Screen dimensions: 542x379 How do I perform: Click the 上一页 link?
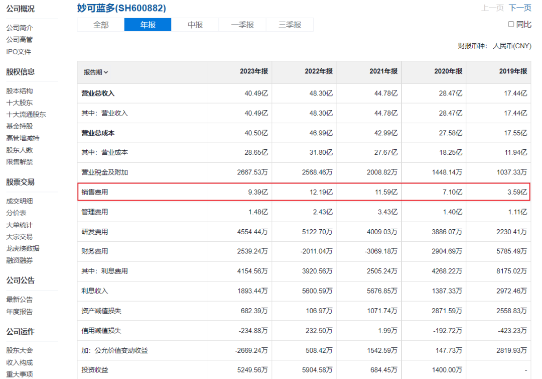point(492,8)
